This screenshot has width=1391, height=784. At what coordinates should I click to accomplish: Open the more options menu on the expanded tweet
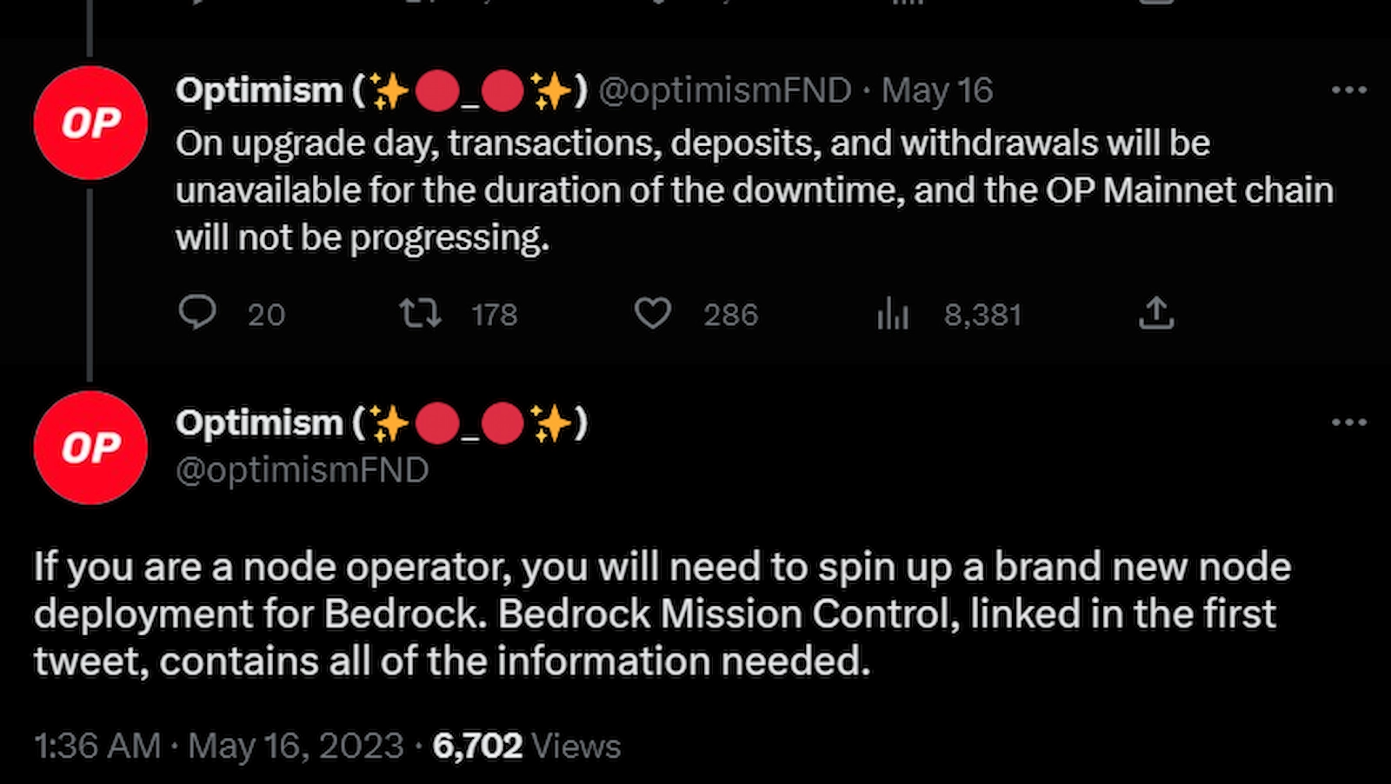(1348, 422)
